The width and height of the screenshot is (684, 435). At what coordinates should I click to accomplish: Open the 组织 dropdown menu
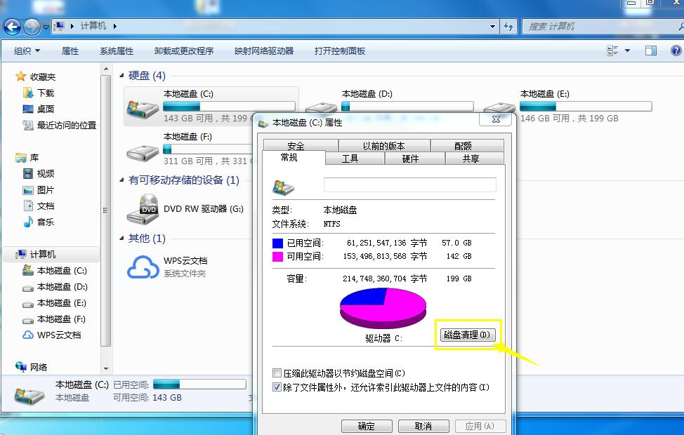(27, 50)
